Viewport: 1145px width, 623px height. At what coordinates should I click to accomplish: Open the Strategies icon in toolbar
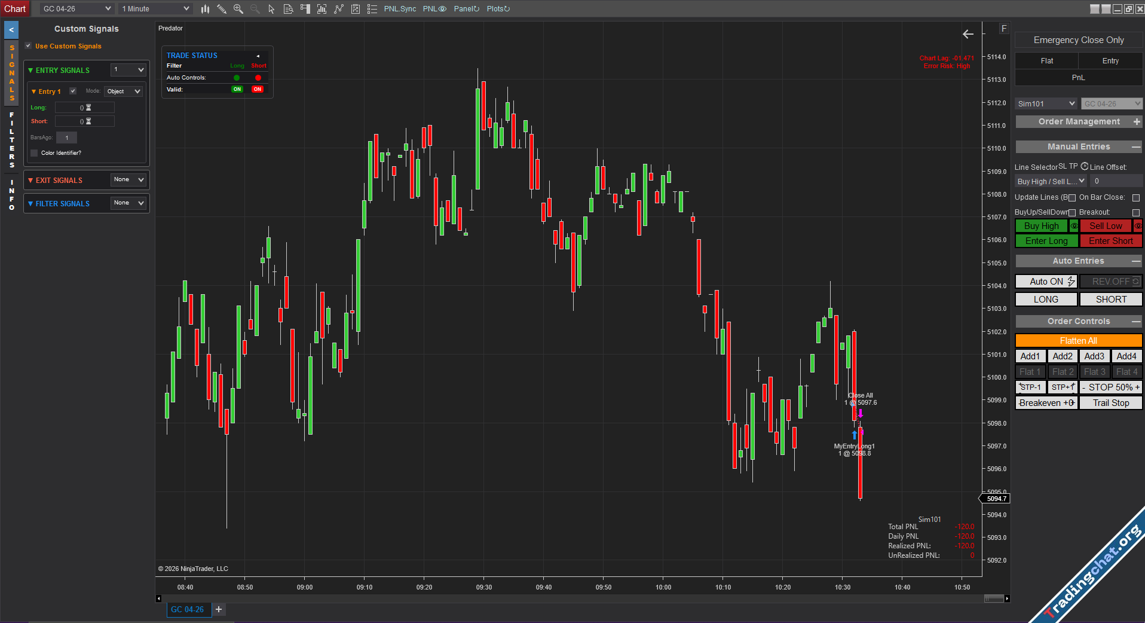pyautogui.click(x=356, y=9)
